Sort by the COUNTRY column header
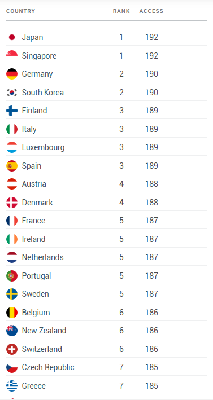Image resolution: width=213 pixels, height=400 pixels. pyautogui.click(x=20, y=11)
